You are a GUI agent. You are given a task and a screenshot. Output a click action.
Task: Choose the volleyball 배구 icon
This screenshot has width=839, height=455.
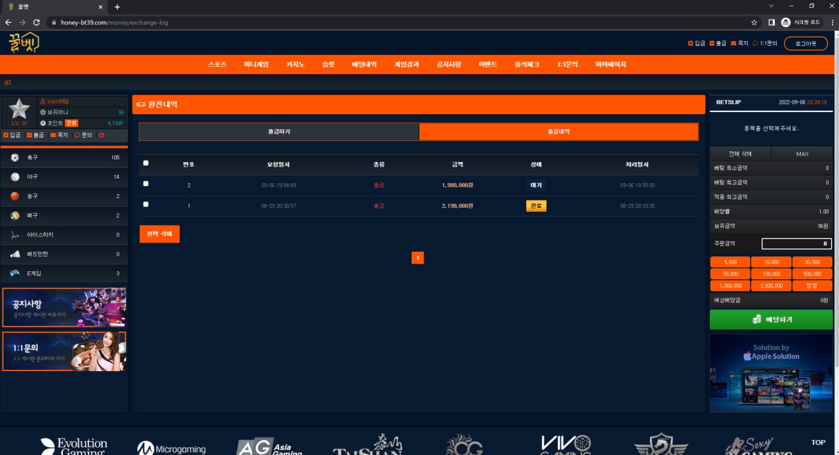(15, 216)
